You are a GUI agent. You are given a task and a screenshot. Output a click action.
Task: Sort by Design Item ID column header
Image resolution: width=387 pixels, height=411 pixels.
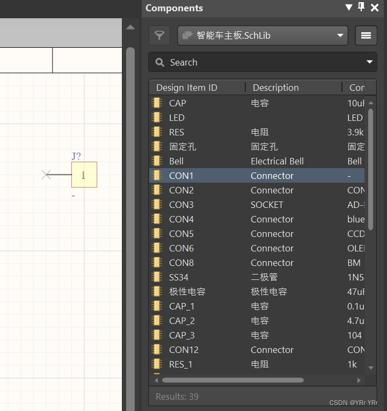187,88
